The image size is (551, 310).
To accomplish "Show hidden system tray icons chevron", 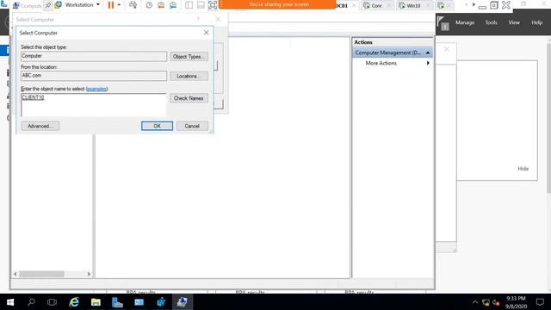I will [x=475, y=302].
